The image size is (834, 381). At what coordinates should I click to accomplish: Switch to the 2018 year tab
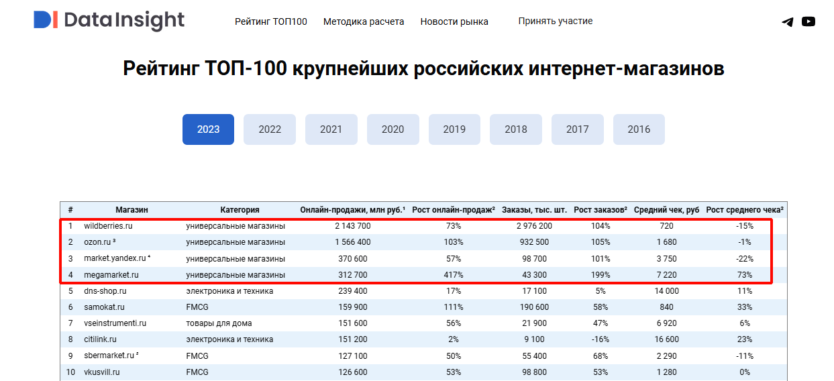click(516, 129)
